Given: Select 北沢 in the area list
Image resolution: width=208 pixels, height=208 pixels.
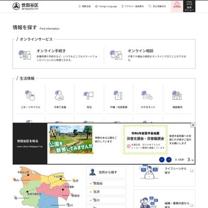Looking at the screenshot, I should 106,192.
